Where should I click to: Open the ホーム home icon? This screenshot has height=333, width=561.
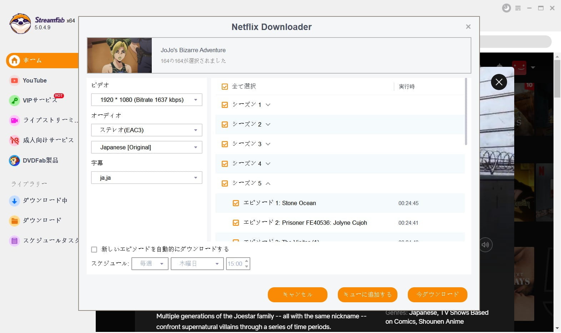[14, 60]
